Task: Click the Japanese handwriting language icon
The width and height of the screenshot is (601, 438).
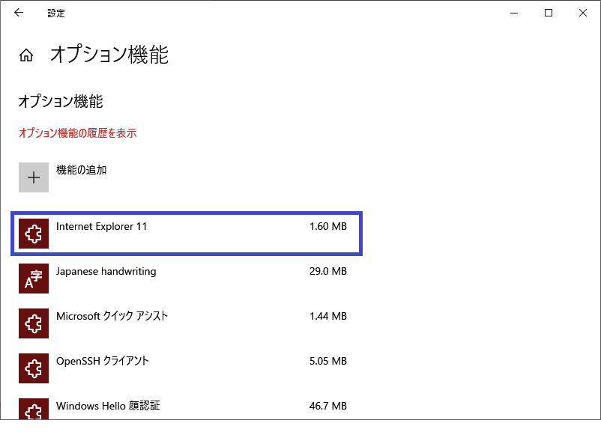Action: pos(34,279)
